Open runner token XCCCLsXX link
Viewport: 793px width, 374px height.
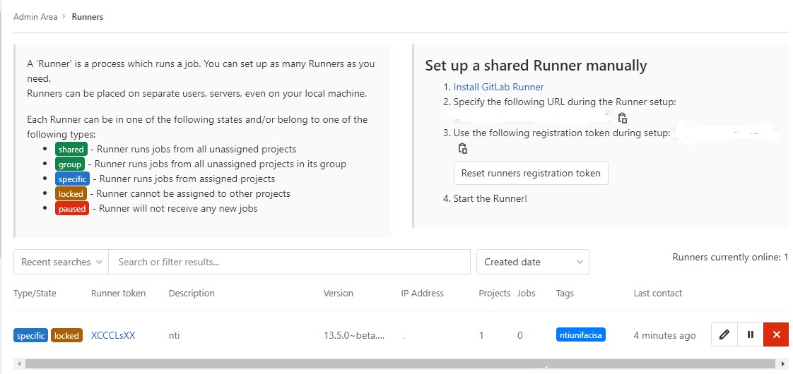(113, 335)
